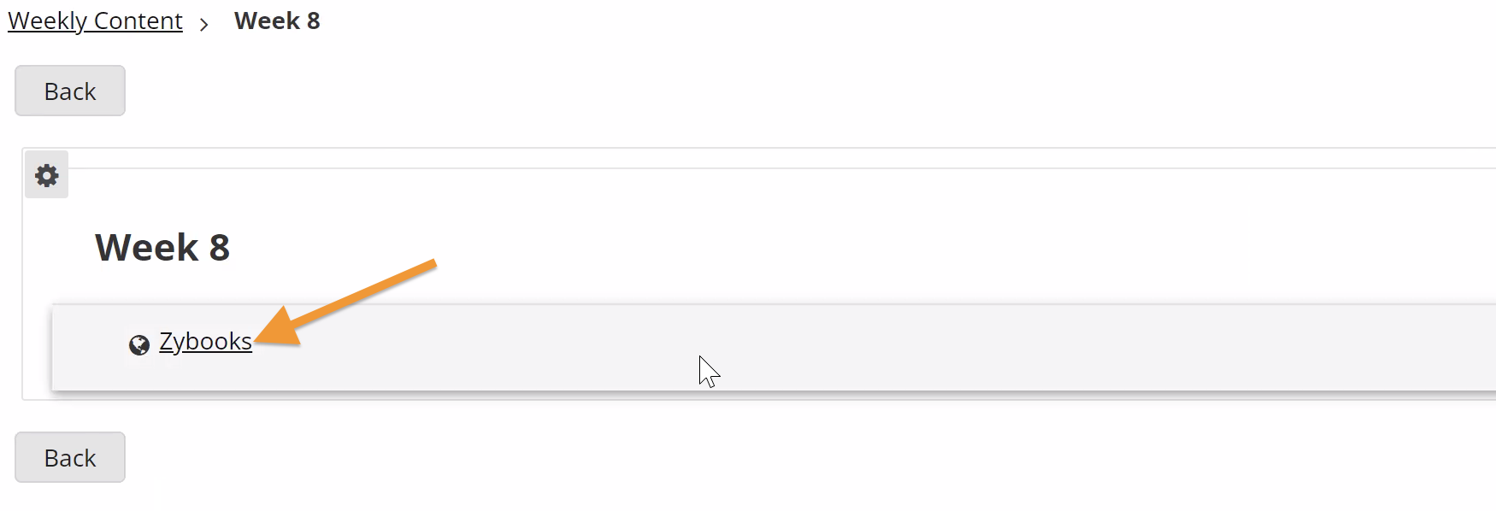Click the digit 8 in the Week 8 heading
Image resolution: width=1496 pixels, height=511 pixels.
220,248
